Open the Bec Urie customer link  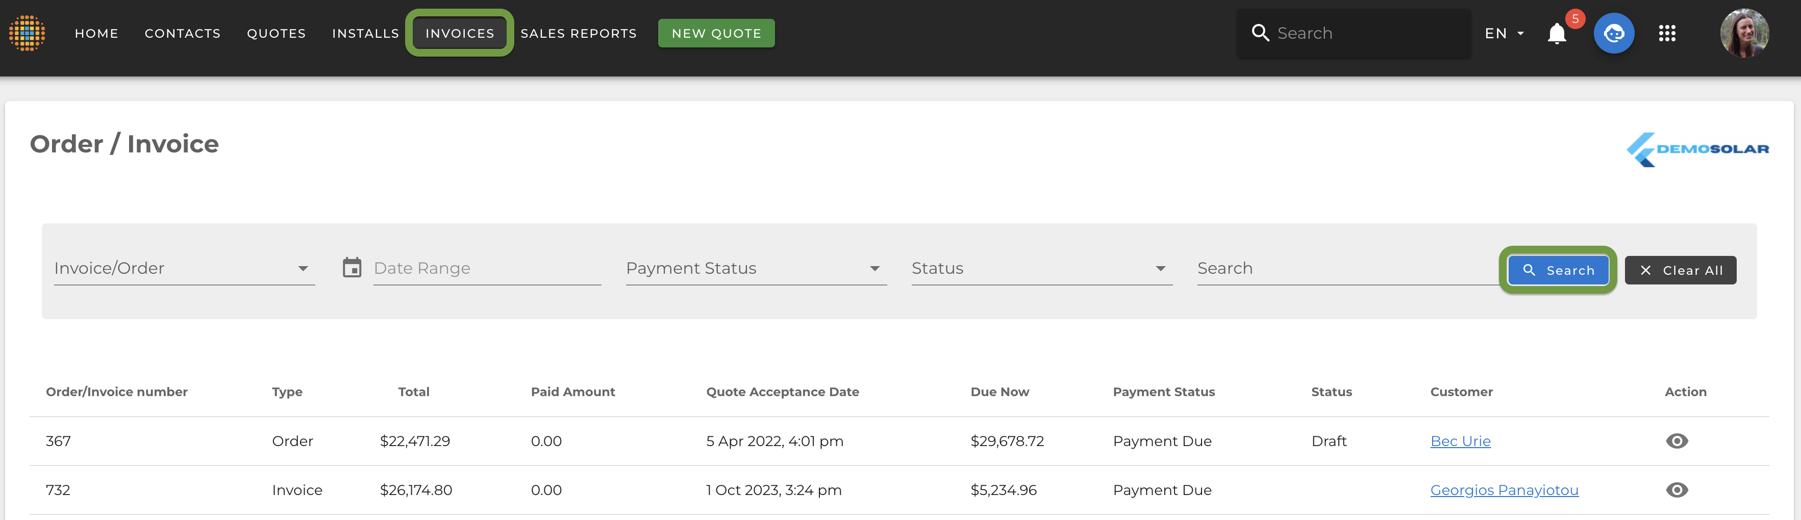[x=1461, y=441]
